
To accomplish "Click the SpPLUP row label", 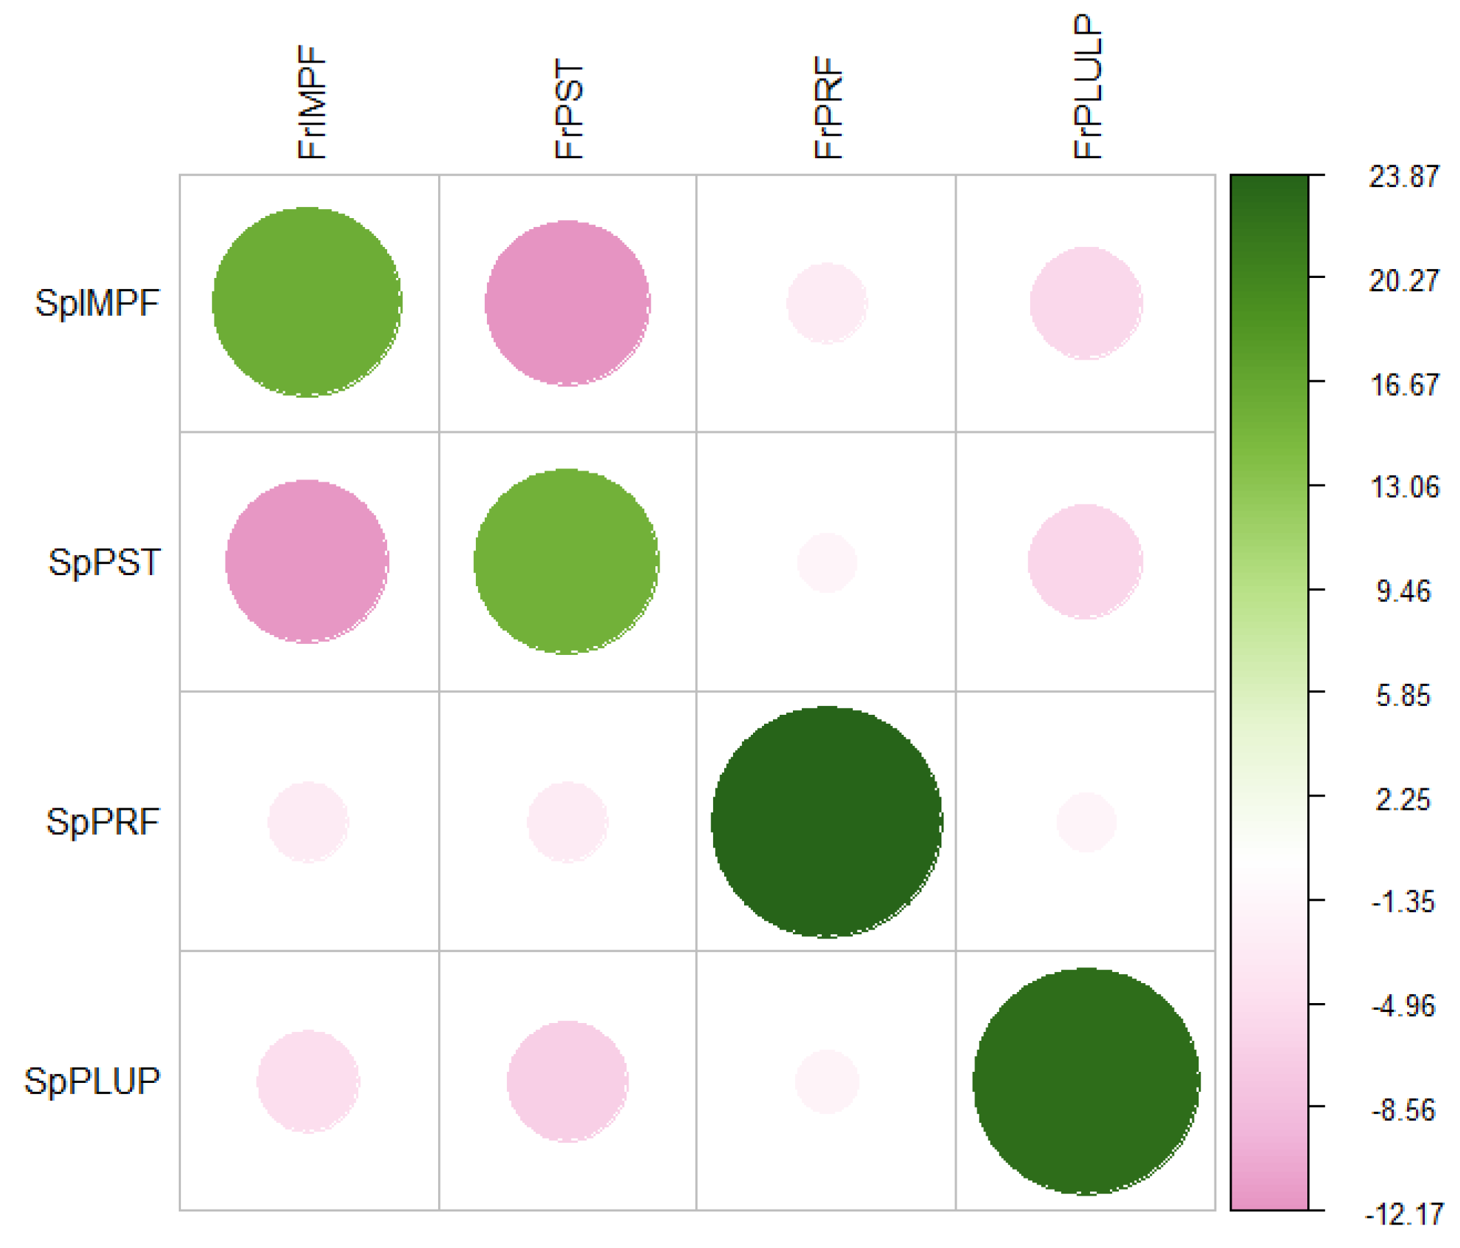I will click(92, 1082).
